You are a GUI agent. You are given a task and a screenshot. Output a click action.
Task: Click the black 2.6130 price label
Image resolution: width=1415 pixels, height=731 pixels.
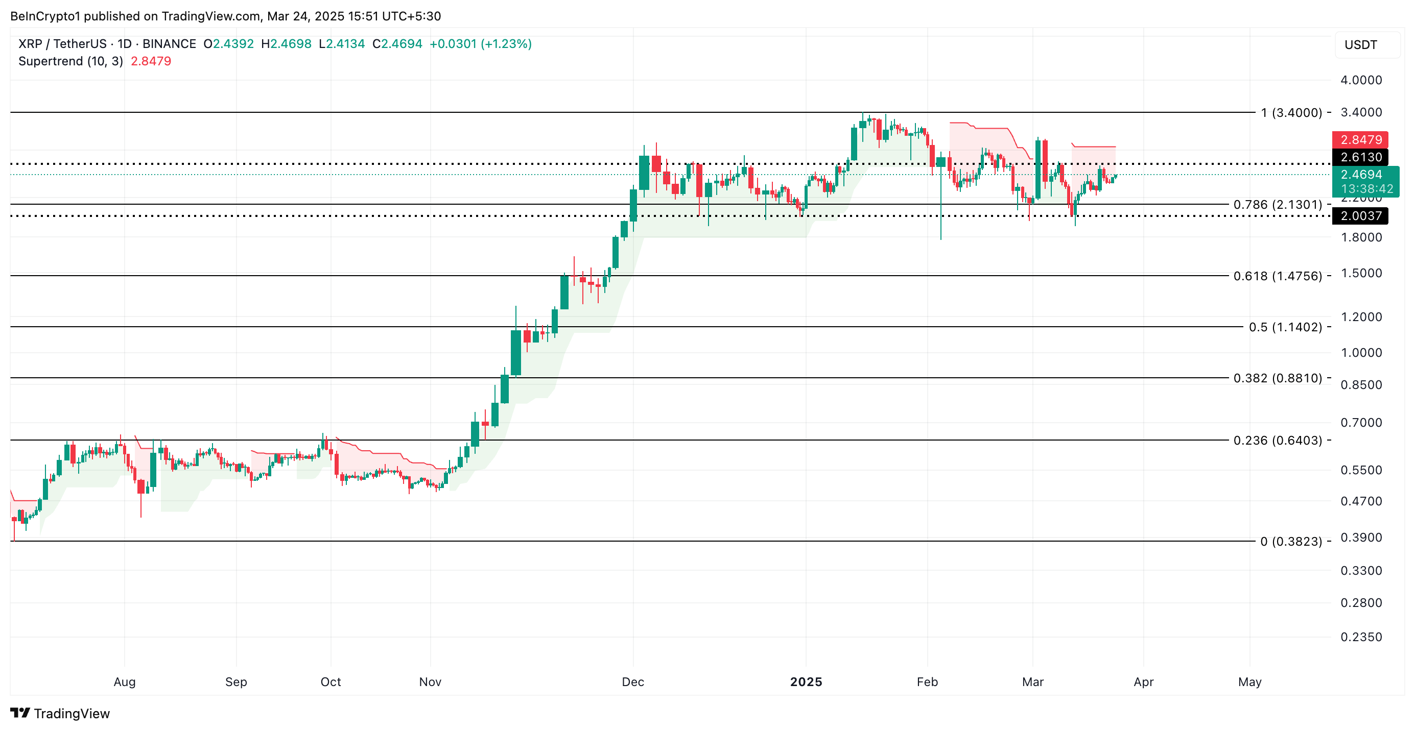(x=1360, y=157)
